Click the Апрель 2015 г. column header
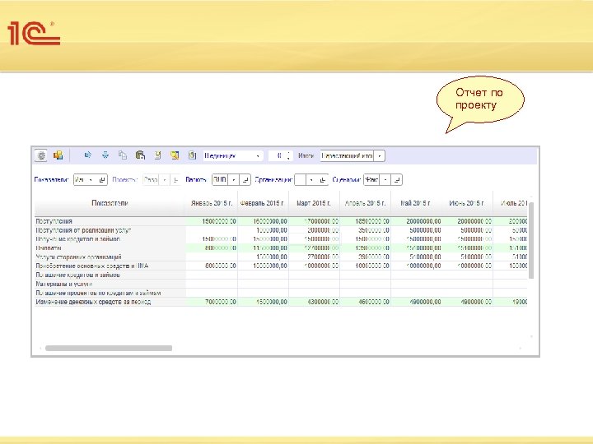 pos(365,203)
